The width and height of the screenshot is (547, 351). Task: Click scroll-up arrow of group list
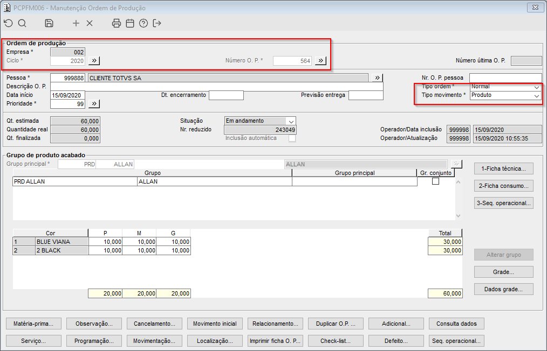(x=459, y=182)
